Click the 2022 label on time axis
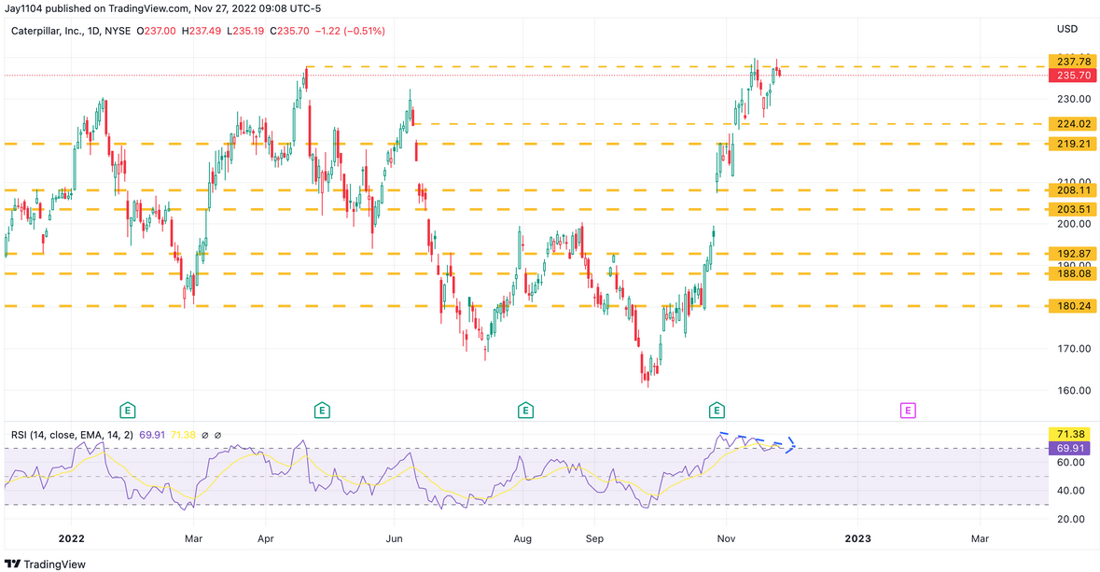The width and height of the screenshot is (1100, 572). click(72, 538)
